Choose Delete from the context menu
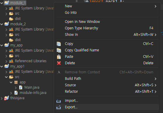Screen dimensions: 163x113 (107, 63)
